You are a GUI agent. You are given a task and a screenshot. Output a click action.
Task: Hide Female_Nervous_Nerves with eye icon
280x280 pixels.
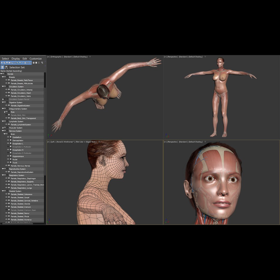[6, 165]
